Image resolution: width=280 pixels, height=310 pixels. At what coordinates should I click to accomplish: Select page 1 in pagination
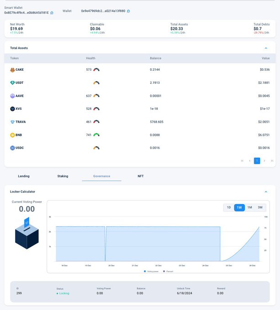coord(257,161)
